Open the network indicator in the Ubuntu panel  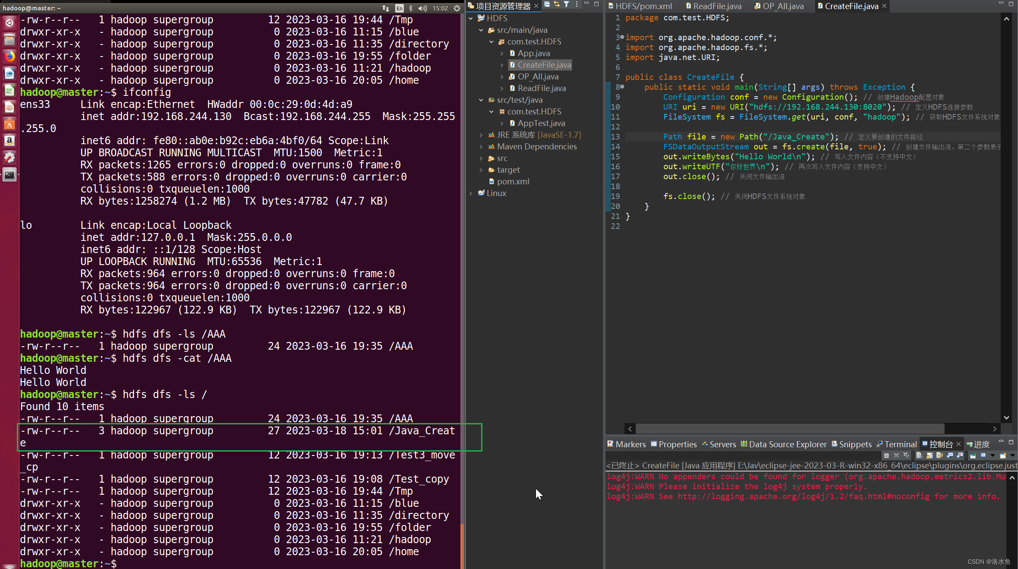386,8
